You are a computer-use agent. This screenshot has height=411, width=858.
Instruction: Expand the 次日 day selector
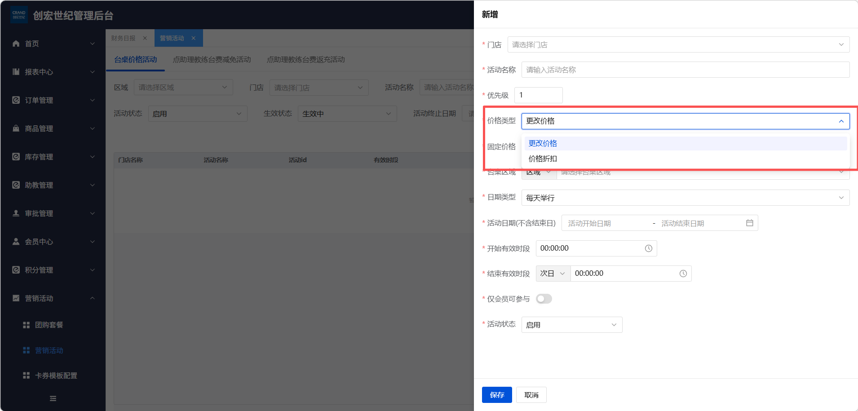[x=553, y=274]
